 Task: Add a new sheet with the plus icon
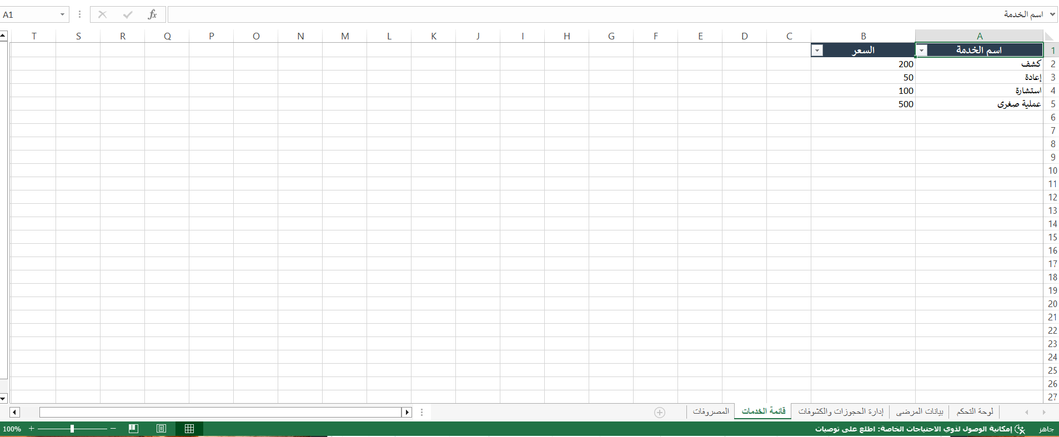660,412
